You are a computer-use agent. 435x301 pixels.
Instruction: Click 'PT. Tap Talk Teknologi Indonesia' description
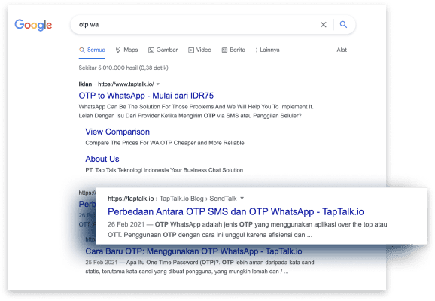[x=164, y=170]
